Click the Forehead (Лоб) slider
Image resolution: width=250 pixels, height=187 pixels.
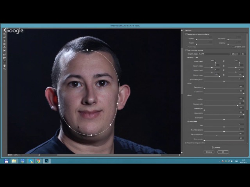click(x=224, y=127)
